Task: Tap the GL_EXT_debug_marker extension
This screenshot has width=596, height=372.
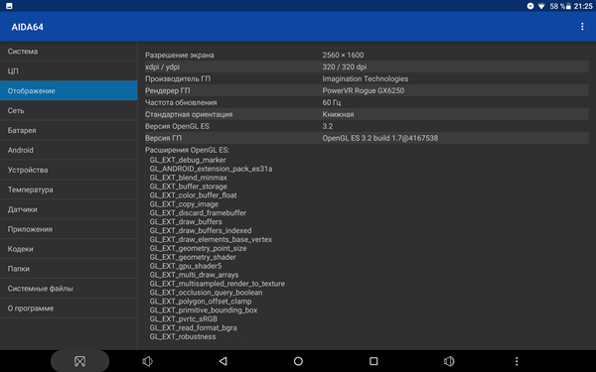Action: pos(188,160)
